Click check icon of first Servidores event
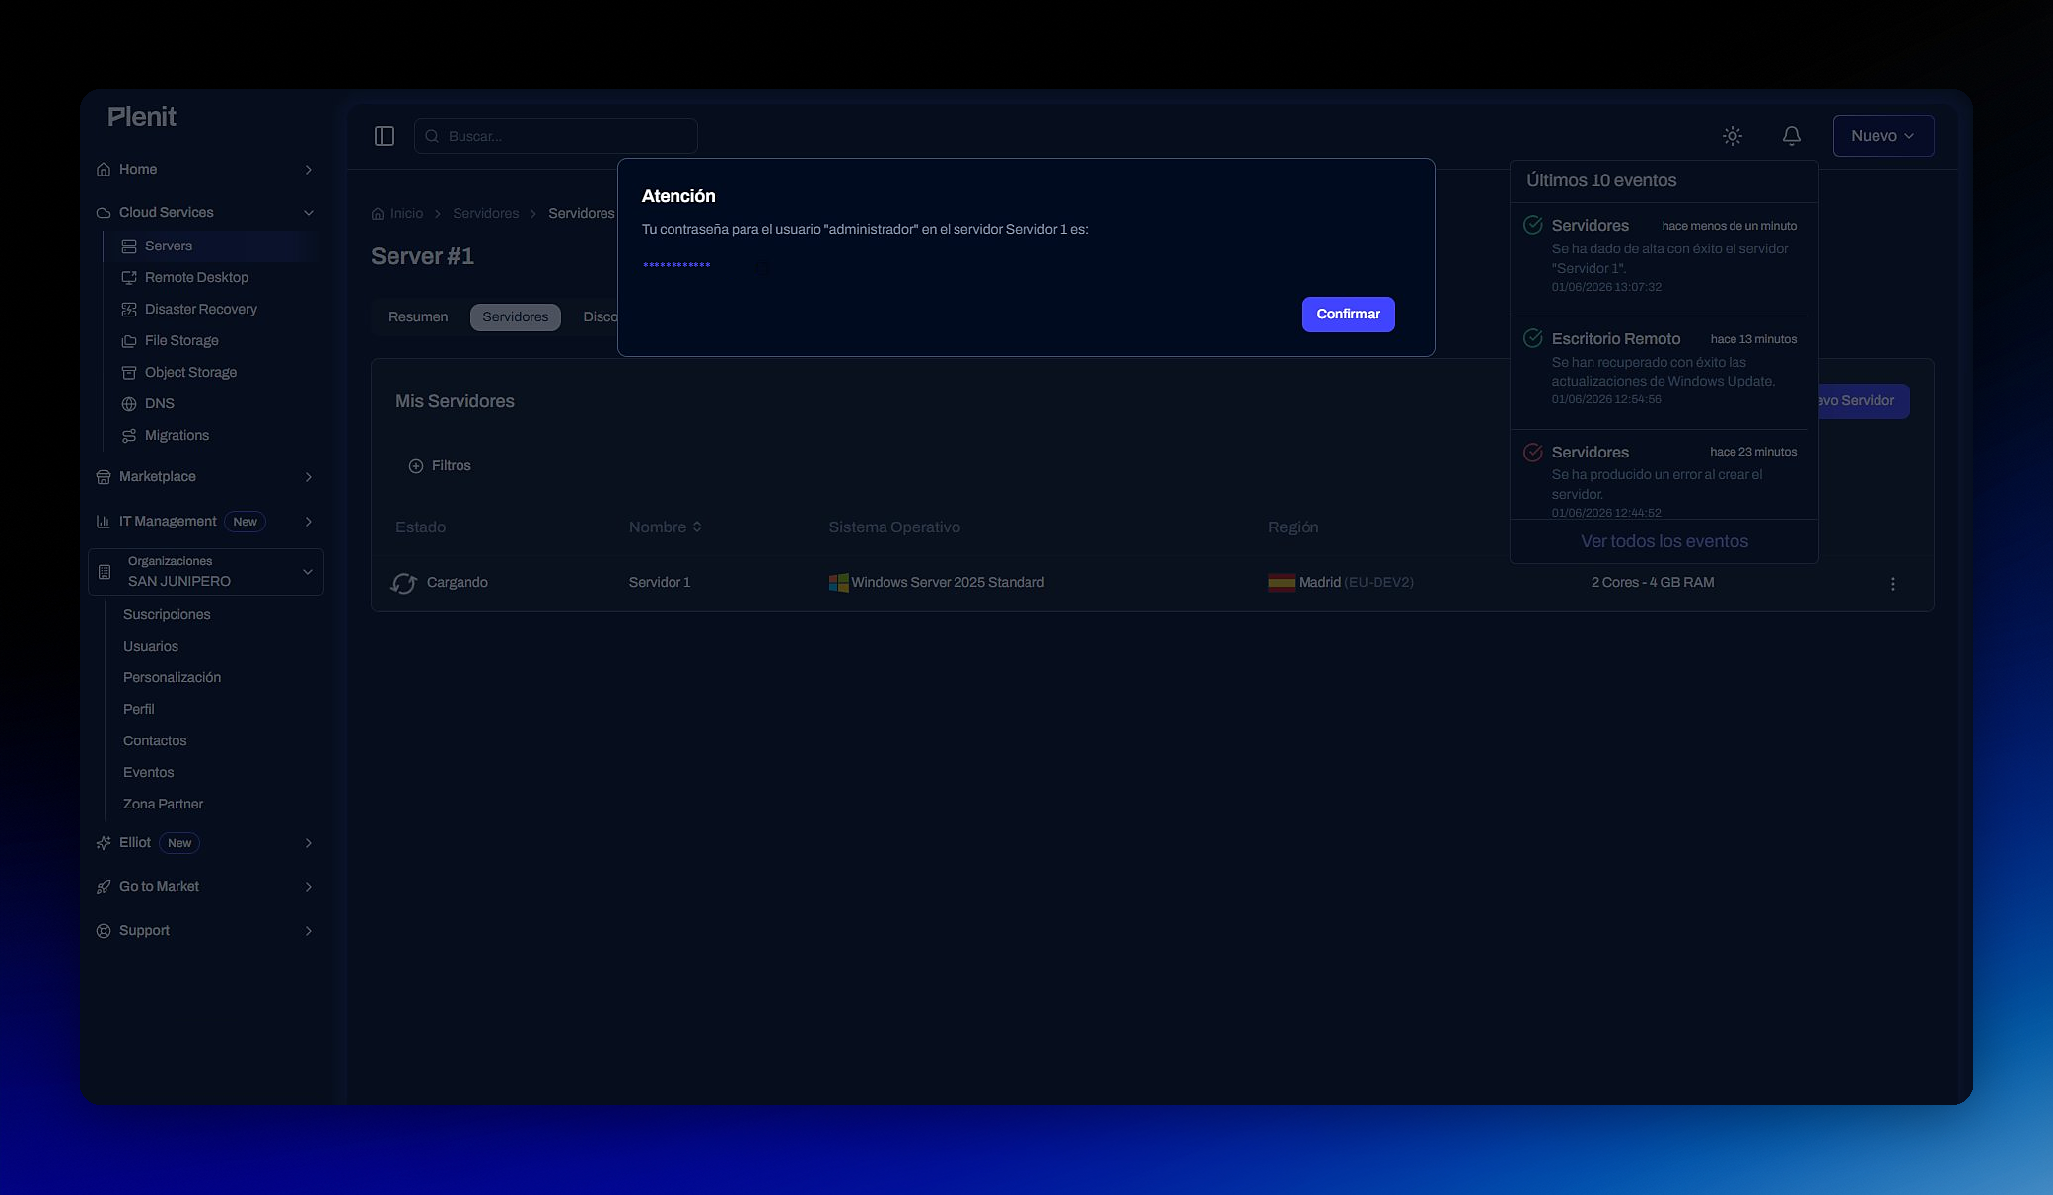2053x1195 pixels. point(1533,225)
